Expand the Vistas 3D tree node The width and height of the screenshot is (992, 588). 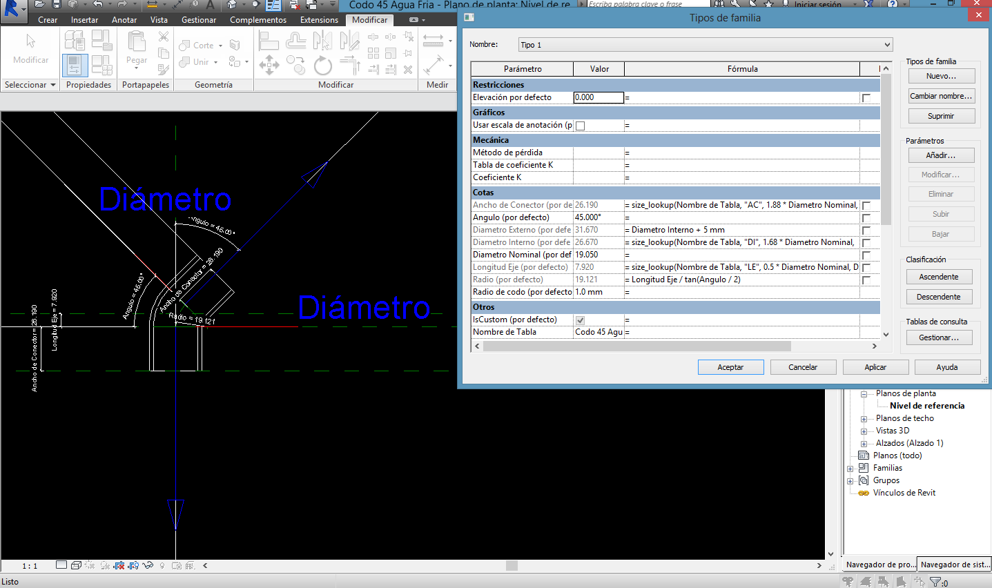tap(864, 431)
